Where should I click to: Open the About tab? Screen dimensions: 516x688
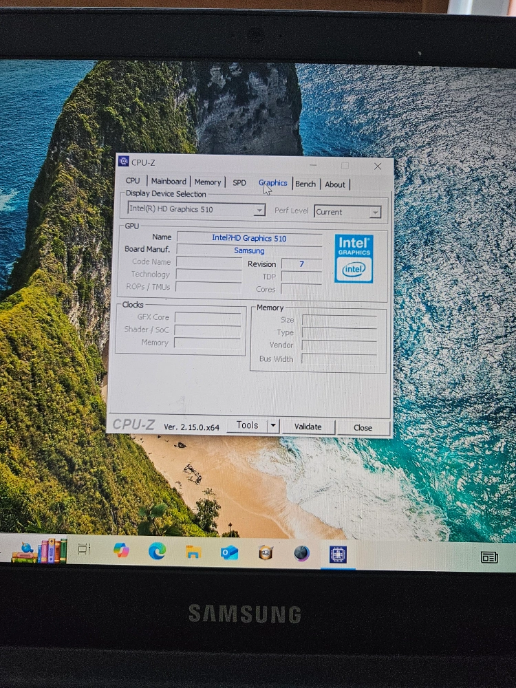coord(335,184)
